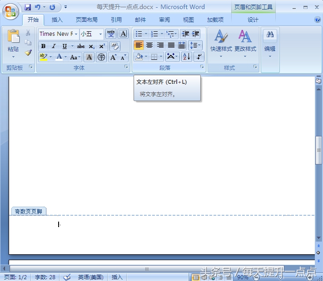This screenshot has width=323, height=281.
Task: Click the Format Painter brush icon
Action: point(28,53)
